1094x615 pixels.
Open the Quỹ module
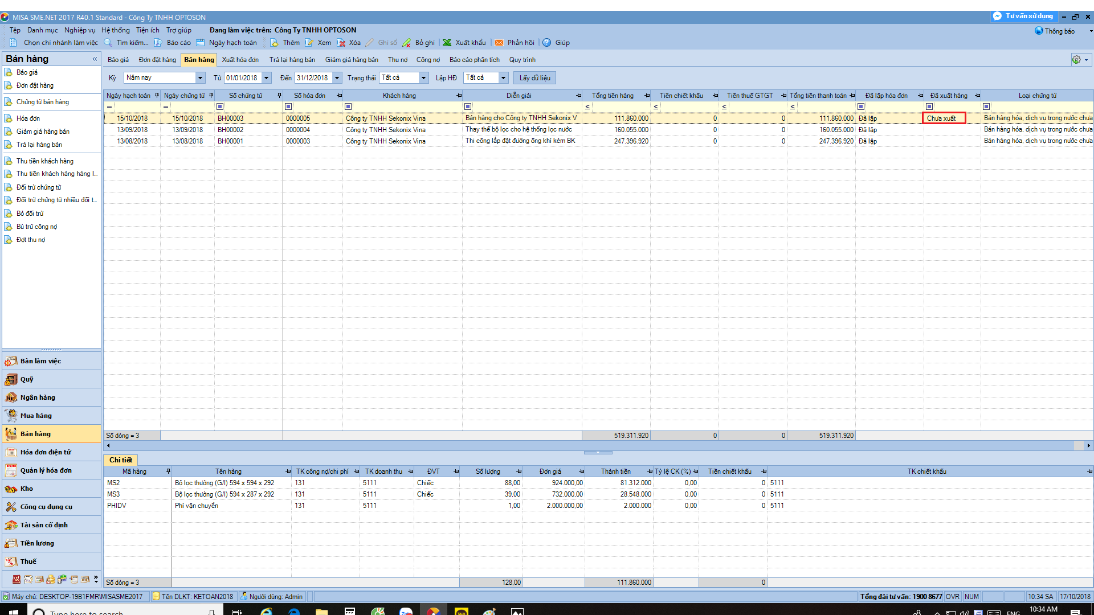51,379
